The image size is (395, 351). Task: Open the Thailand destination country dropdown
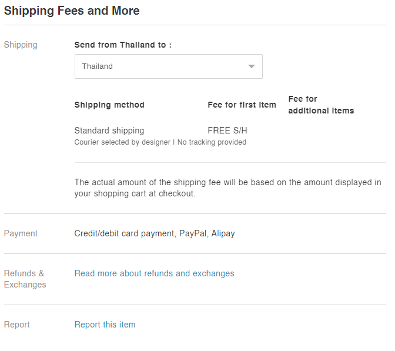pyautogui.click(x=168, y=66)
